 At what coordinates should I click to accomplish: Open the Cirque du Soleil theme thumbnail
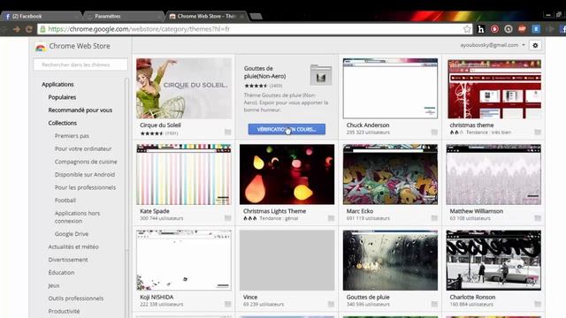click(x=184, y=88)
